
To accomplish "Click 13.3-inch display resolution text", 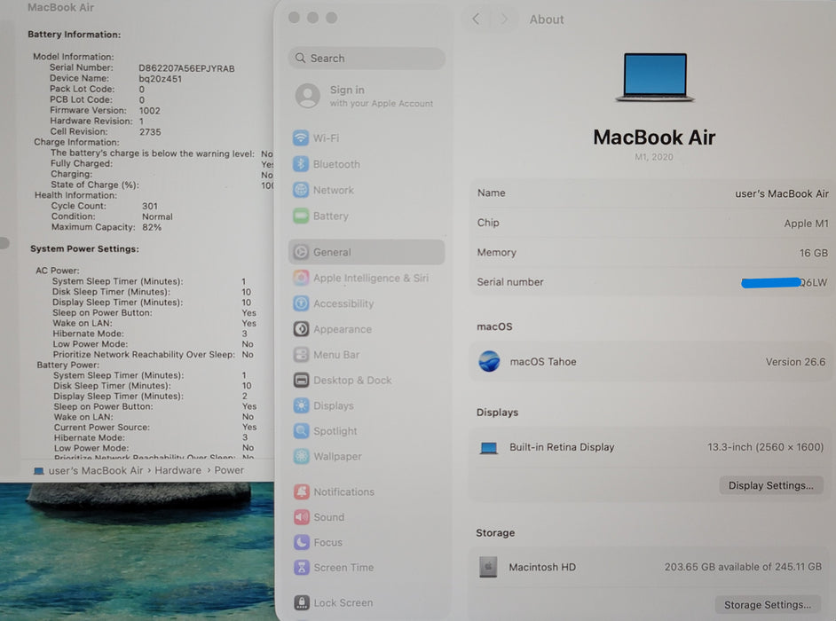I will (x=765, y=447).
